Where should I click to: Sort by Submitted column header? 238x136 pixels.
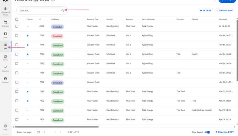(223, 20)
